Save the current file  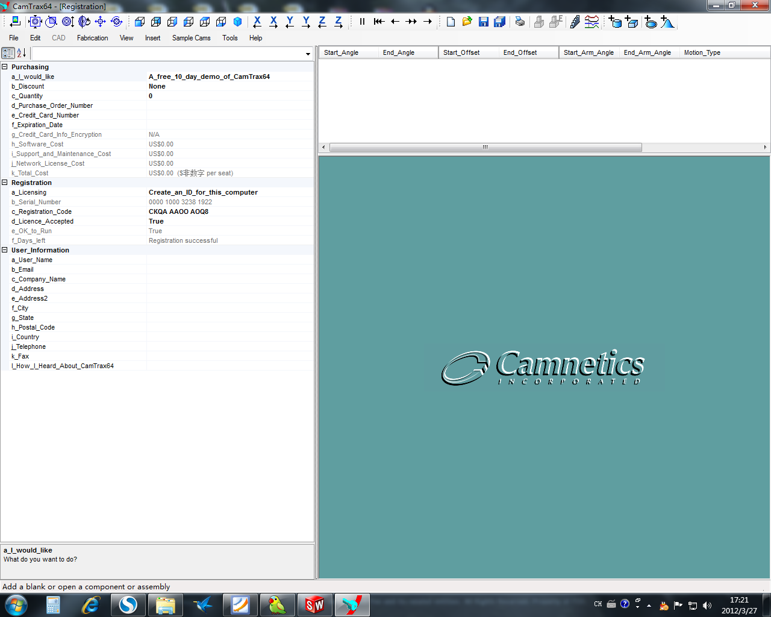pyautogui.click(x=483, y=22)
